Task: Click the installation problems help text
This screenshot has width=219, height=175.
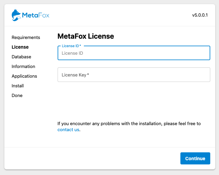Action: click(129, 127)
